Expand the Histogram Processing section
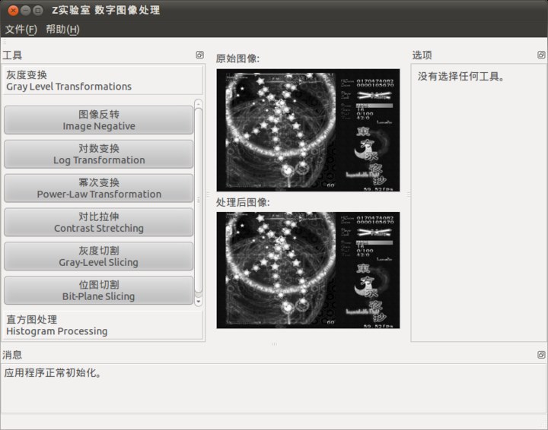548x430 pixels. [x=103, y=325]
